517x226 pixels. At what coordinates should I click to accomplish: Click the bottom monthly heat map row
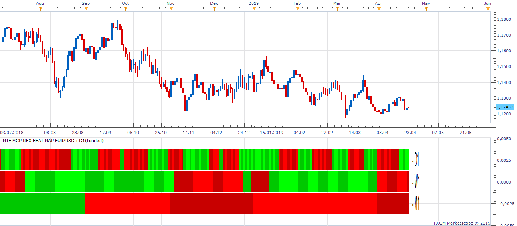pyautogui.click(x=205, y=203)
